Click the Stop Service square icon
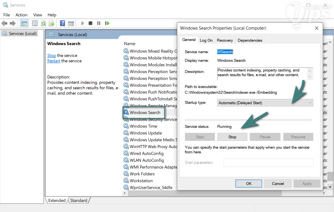The image size is (334, 212). (90, 23)
